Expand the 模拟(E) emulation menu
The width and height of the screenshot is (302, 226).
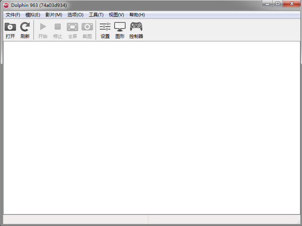(33, 15)
